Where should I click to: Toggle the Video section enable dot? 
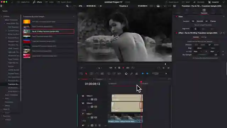tap(176, 17)
